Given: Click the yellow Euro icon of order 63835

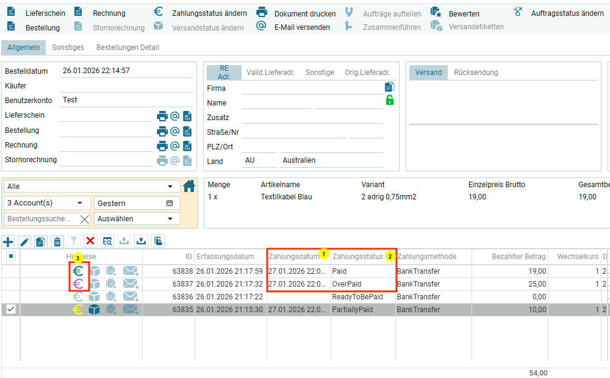Looking at the screenshot, I should pyautogui.click(x=78, y=310).
